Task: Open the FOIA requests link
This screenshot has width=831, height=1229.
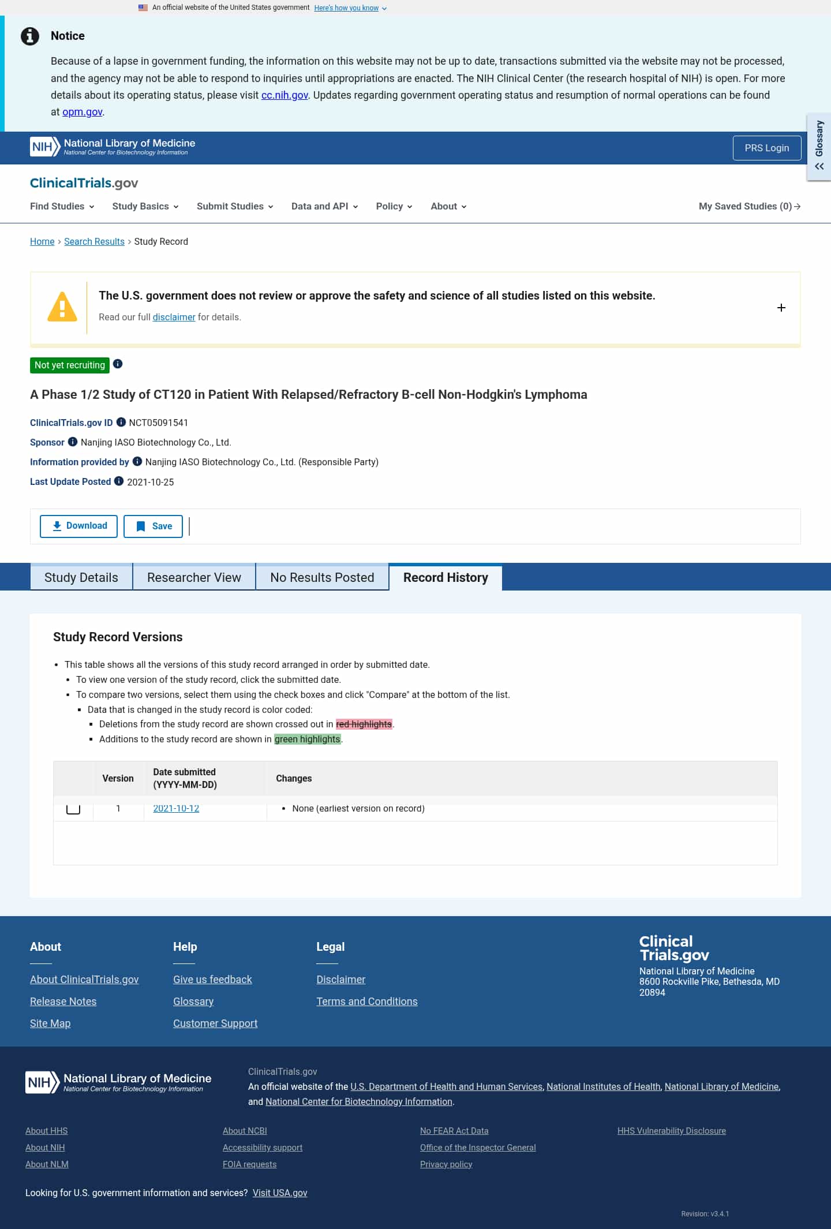Action: [249, 1164]
